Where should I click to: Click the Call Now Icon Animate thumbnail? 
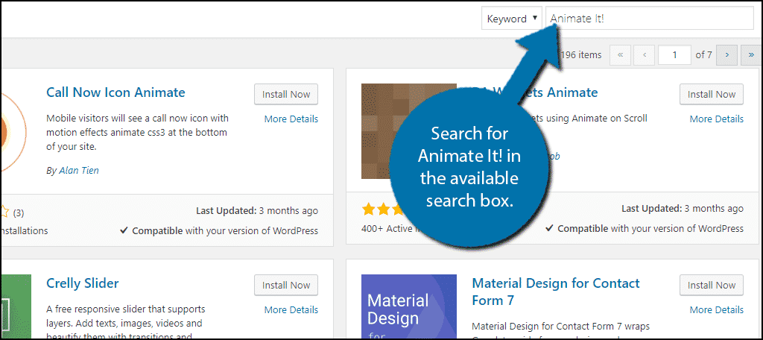(x=13, y=131)
